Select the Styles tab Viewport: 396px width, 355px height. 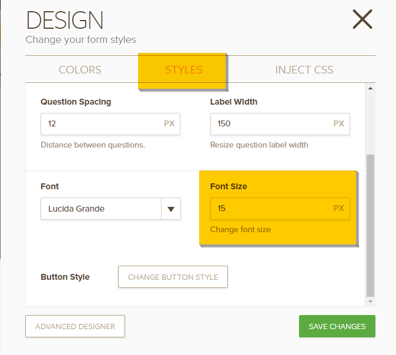[183, 70]
